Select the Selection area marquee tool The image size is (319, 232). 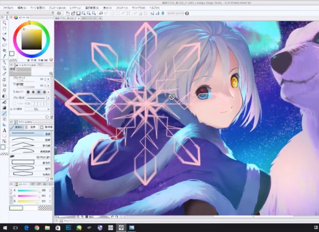[x=4, y=45]
